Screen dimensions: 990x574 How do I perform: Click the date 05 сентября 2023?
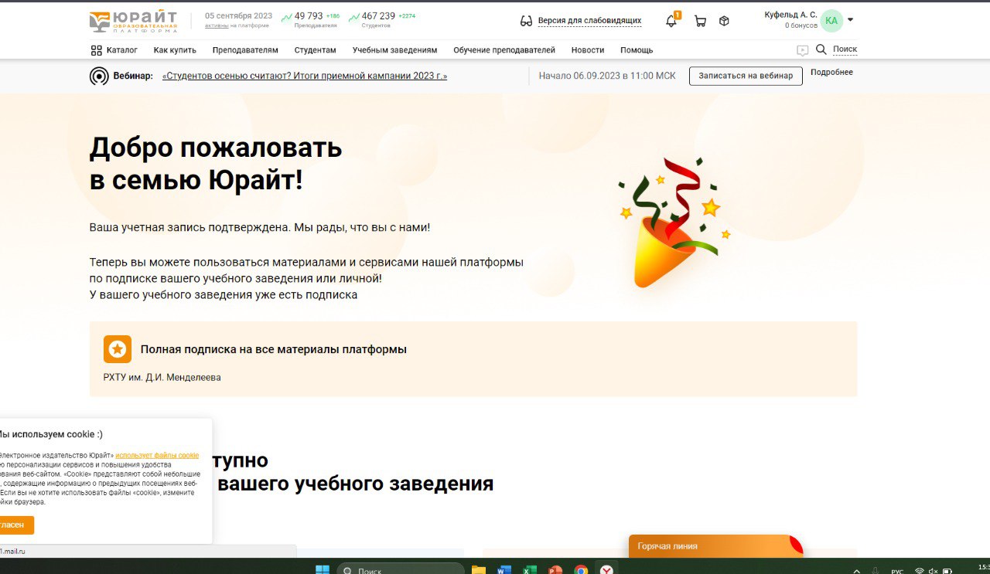(x=238, y=15)
